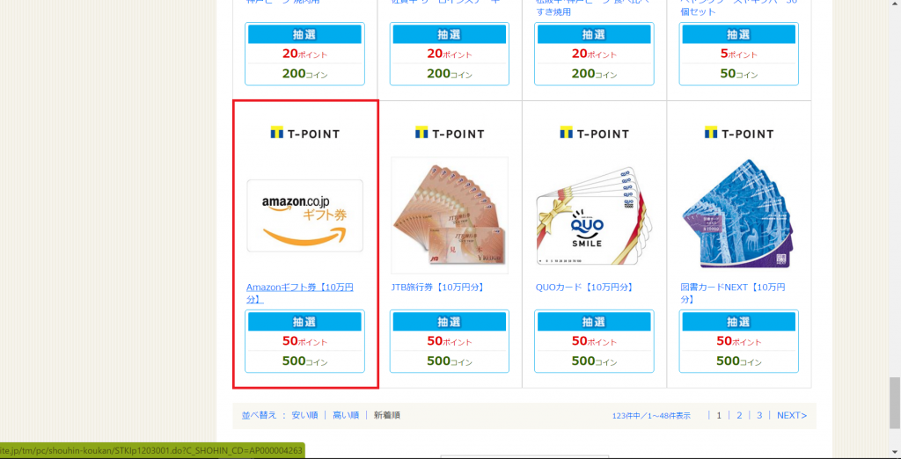
Task: Click the T-POINT logo above the QUO card
Action: (594, 134)
